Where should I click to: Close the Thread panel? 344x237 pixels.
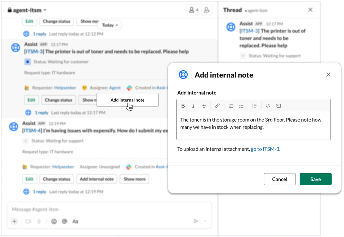(310, 10)
